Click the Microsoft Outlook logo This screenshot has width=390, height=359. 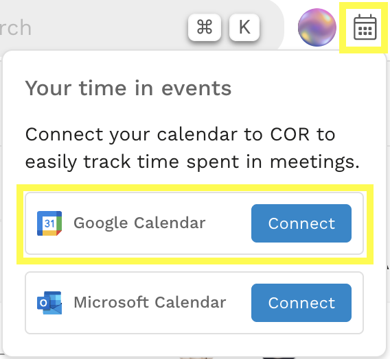49,303
